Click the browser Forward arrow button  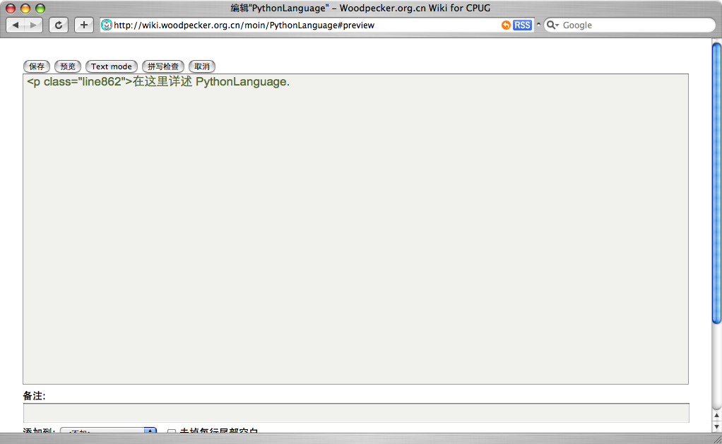click(x=33, y=25)
